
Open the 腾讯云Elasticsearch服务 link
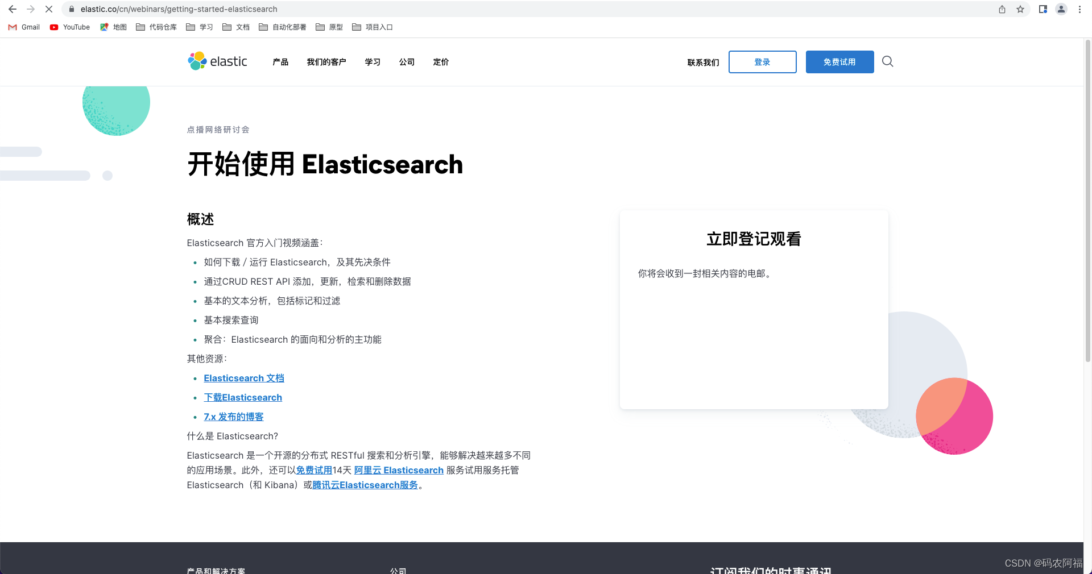coord(365,485)
